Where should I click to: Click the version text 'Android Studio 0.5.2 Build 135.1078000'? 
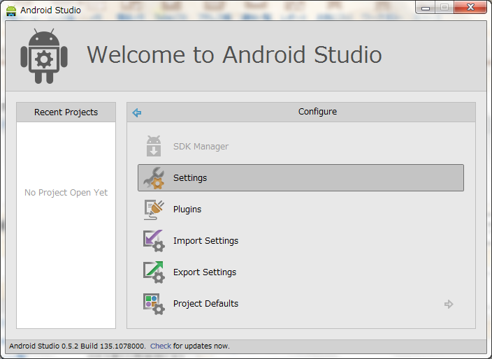(77, 346)
